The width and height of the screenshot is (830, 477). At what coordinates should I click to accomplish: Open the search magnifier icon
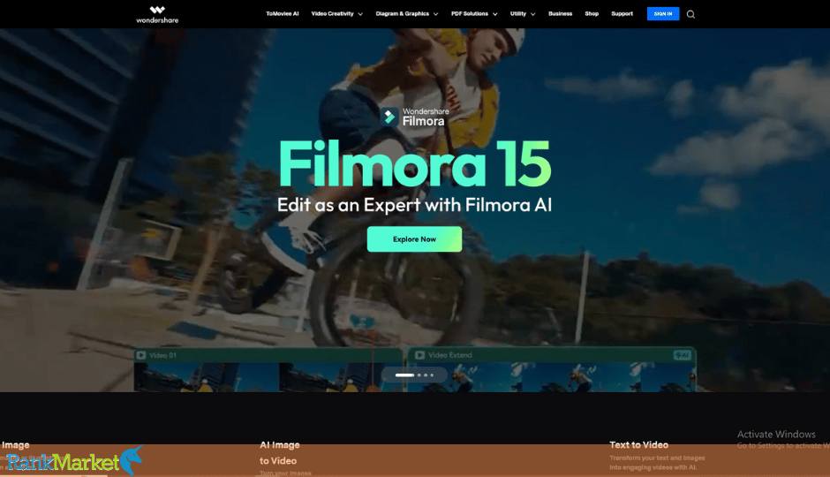690,14
